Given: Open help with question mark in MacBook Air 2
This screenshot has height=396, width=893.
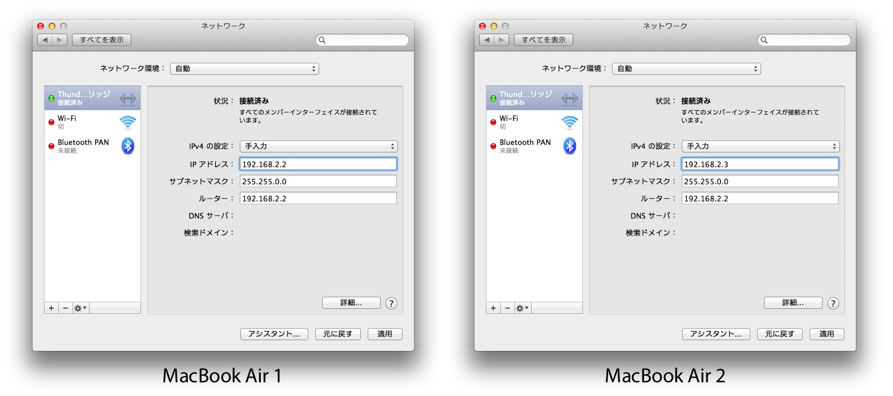Looking at the screenshot, I should 833,303.
